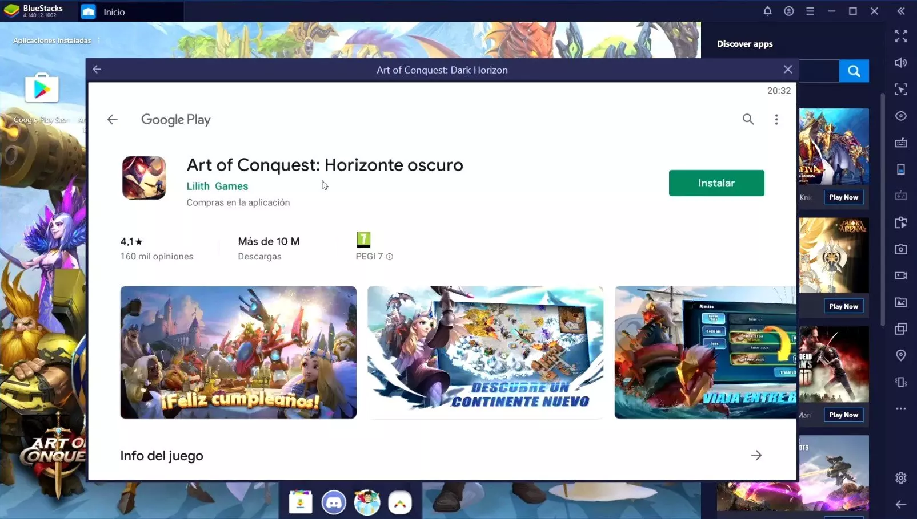Click the green Instalar button

716,183
